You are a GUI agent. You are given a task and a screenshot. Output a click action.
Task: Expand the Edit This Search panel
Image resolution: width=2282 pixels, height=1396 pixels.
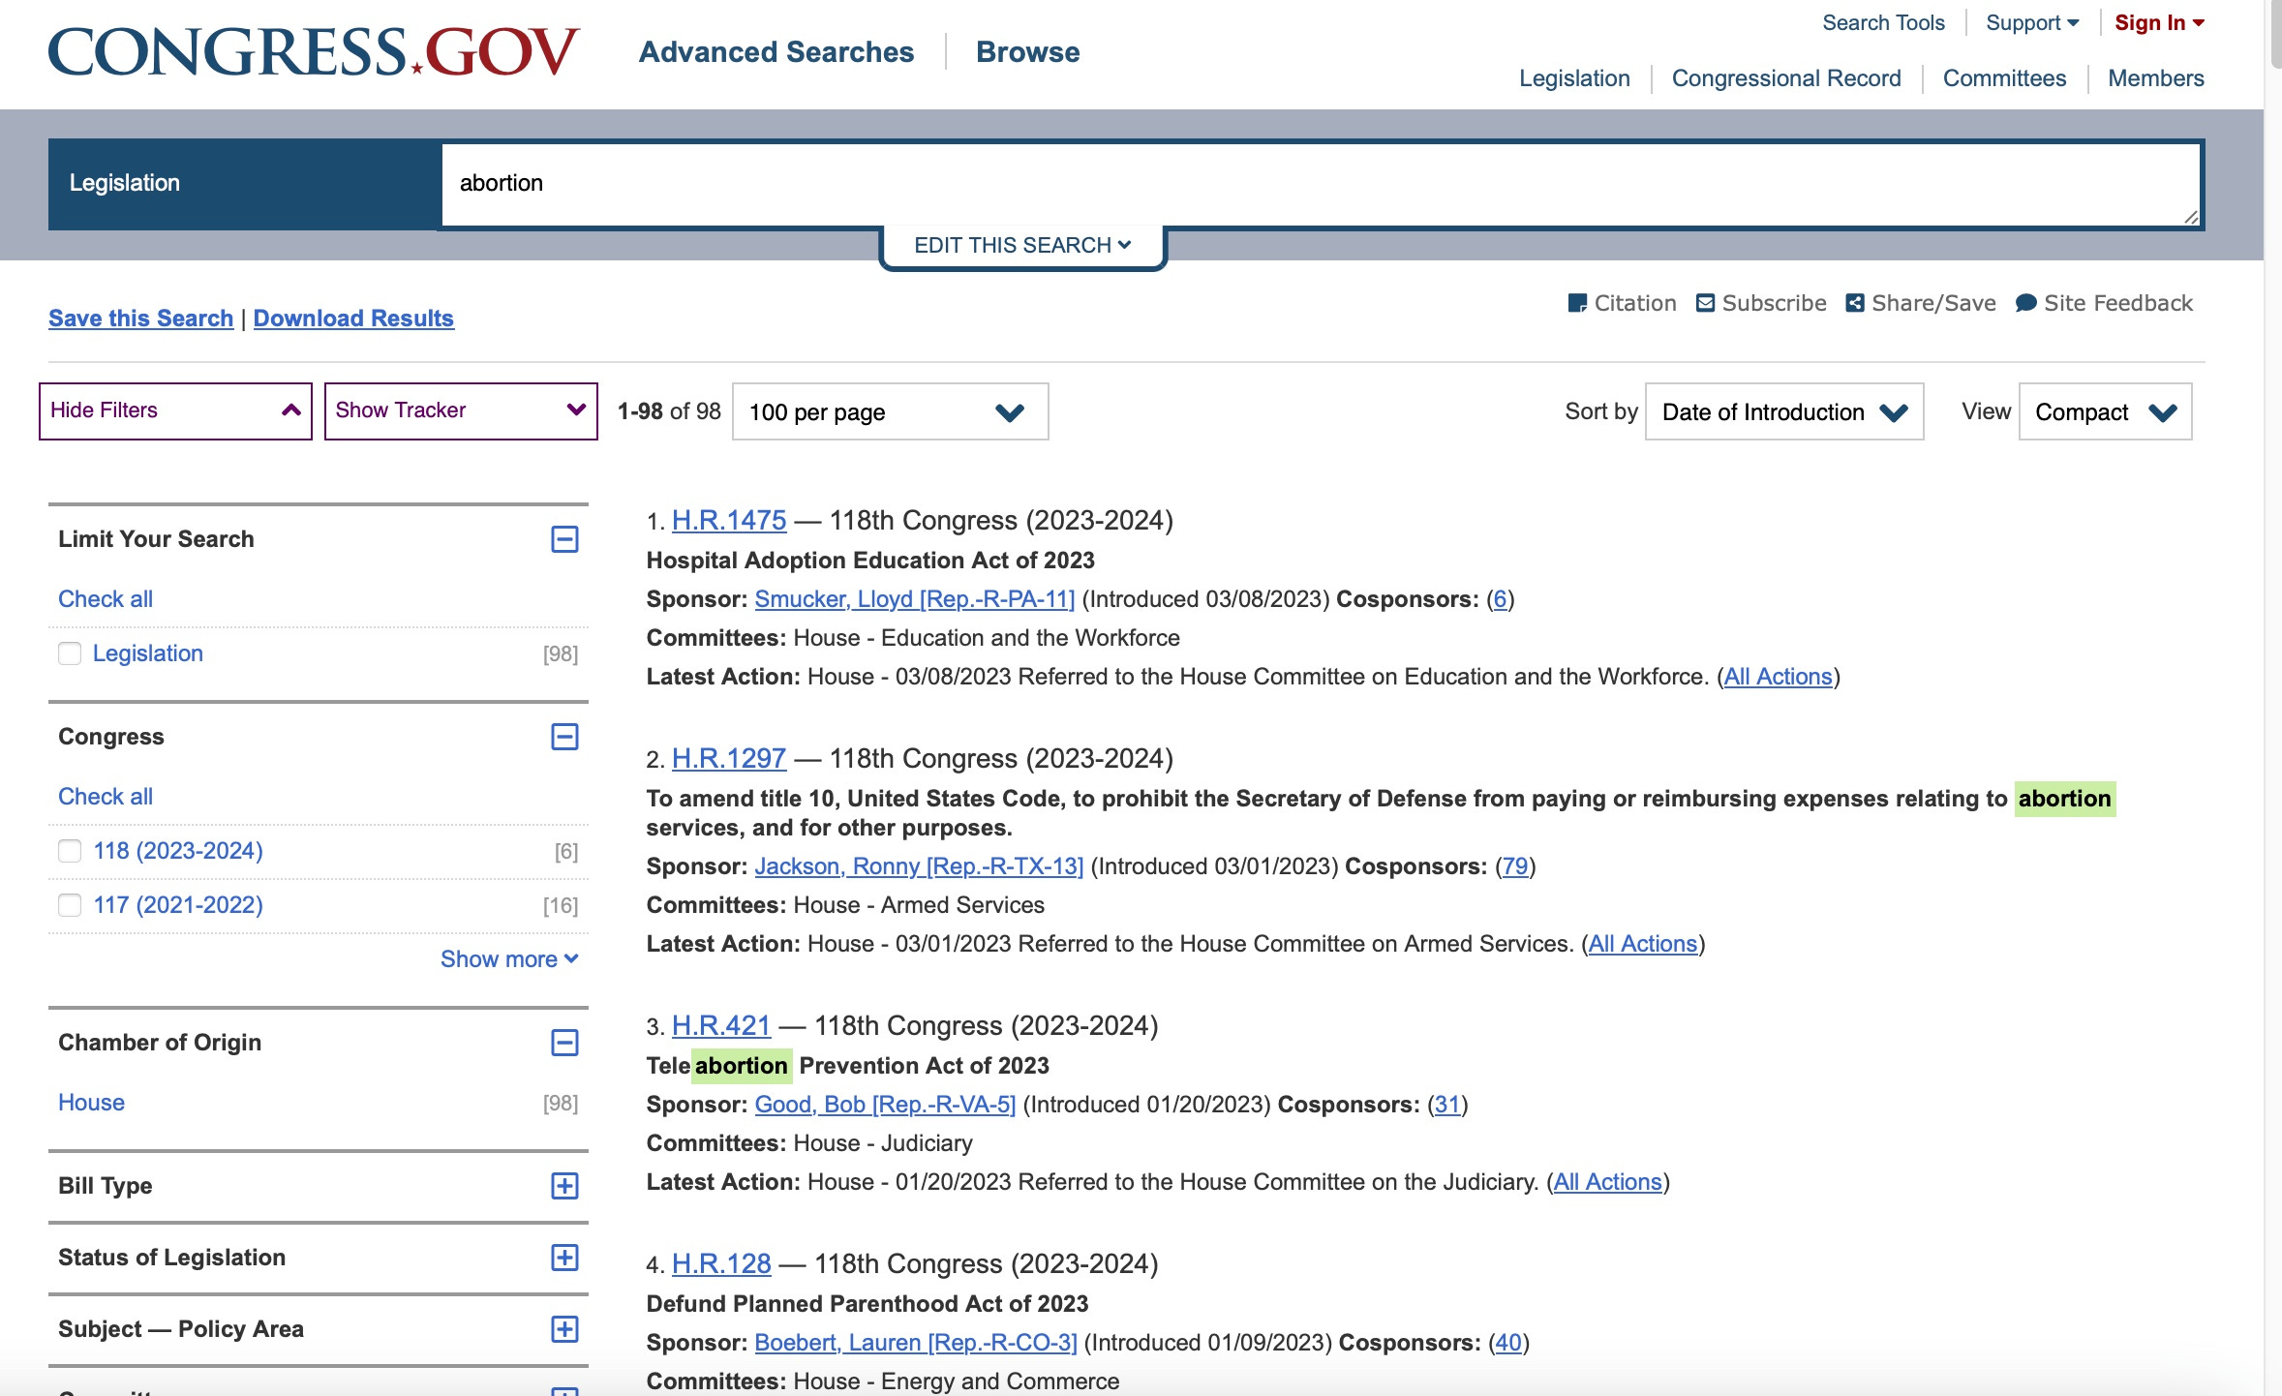1022,245
